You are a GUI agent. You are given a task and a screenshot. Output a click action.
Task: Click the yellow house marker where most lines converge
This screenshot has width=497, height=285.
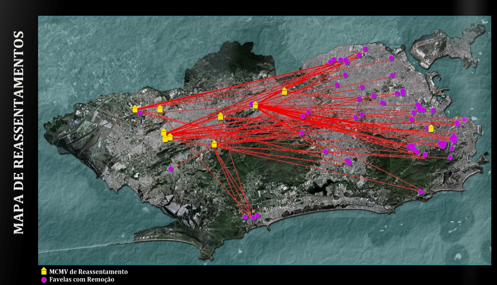255,105
